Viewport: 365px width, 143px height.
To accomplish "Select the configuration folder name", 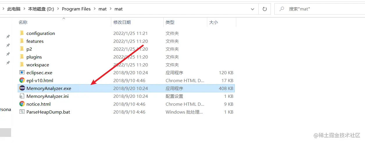I will pyautogui.click(x=41, y=33).
